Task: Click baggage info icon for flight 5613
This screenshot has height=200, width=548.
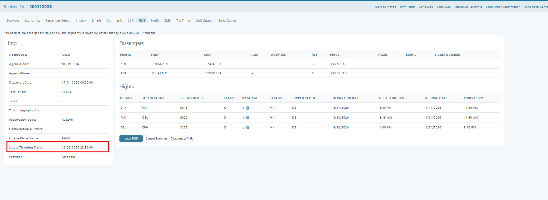Action: [248, 108]
